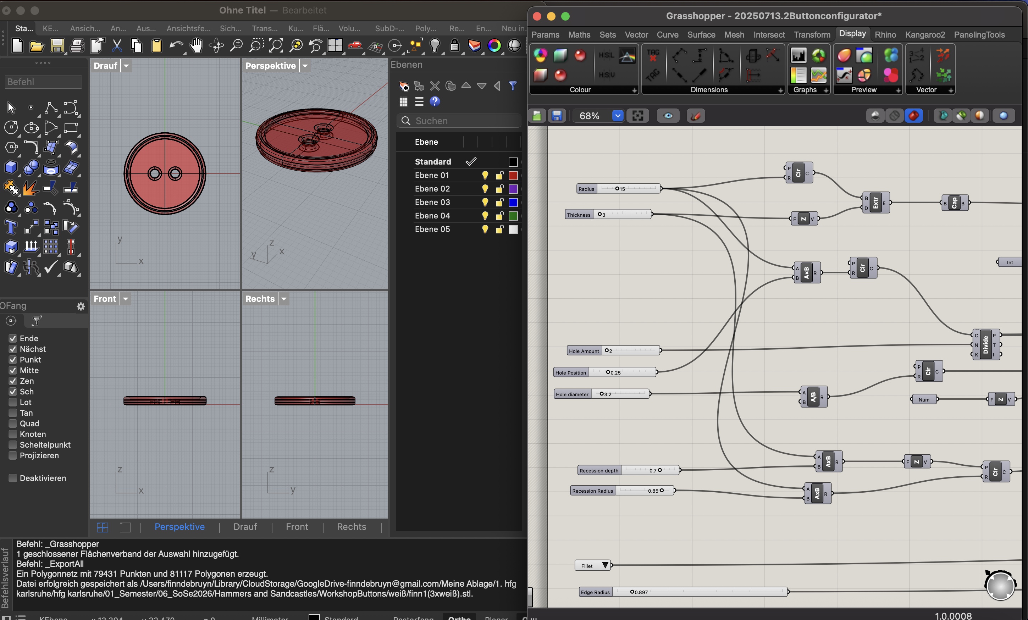The height and width of the screenshot is (620, 1028).
Task: Click the Grasshopper sketch pencil icon
Action: tap(696, 116)
